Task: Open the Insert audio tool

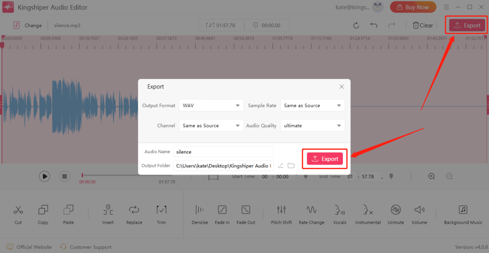Action: click(108, 215)
